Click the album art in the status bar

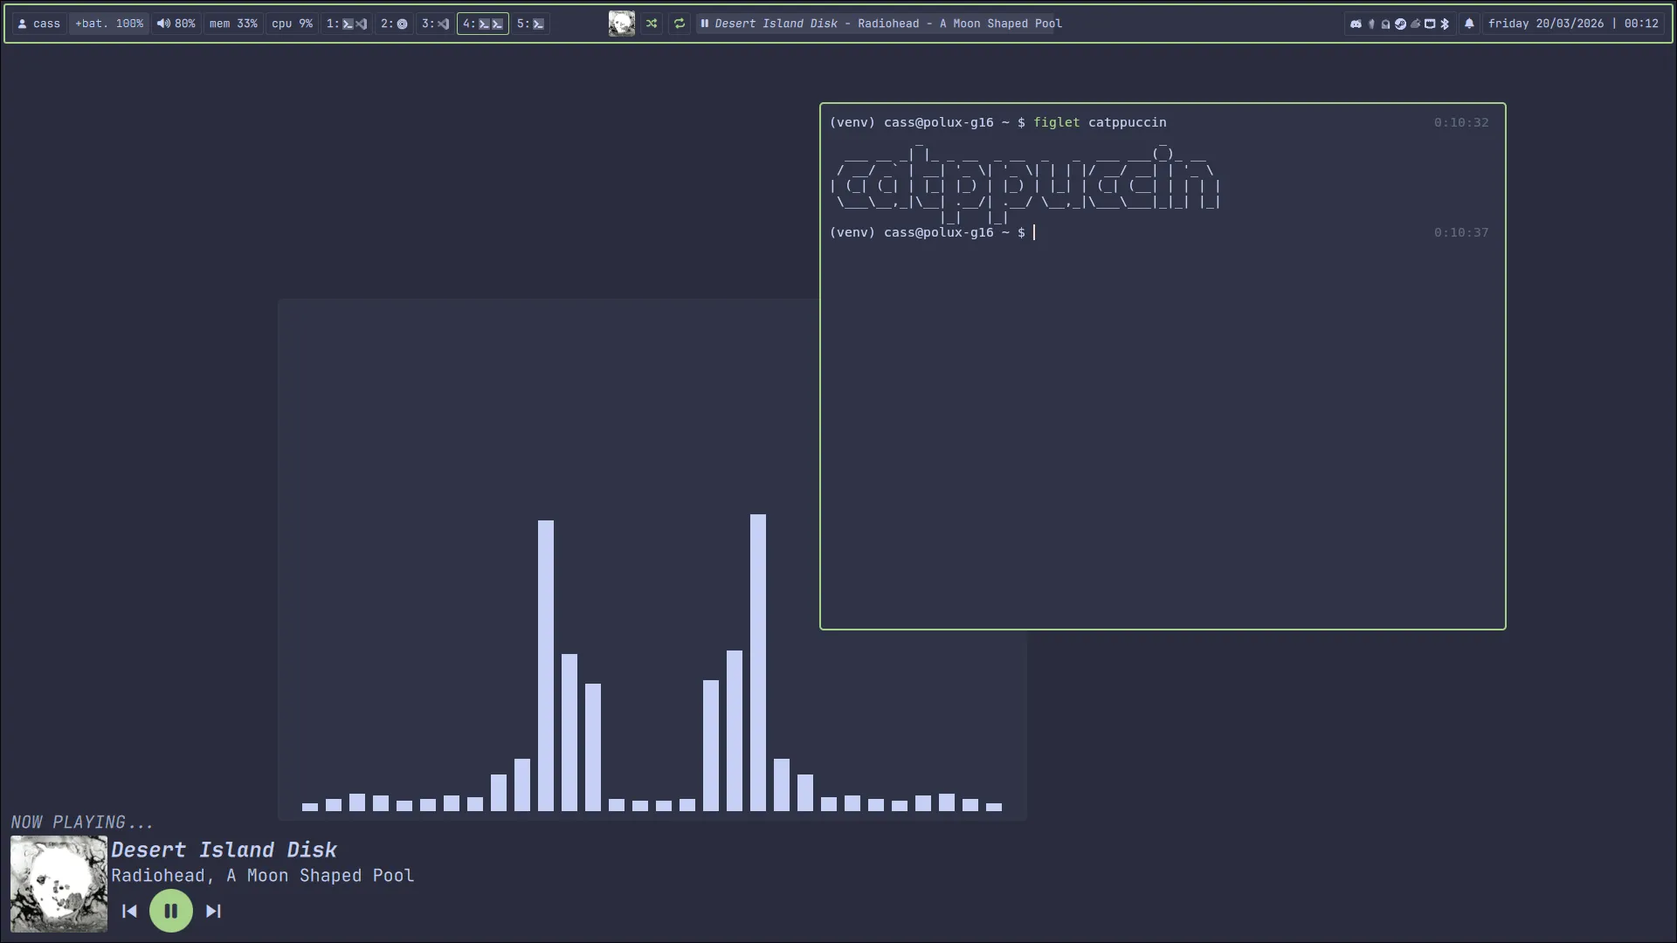click(x=622, y=24)
